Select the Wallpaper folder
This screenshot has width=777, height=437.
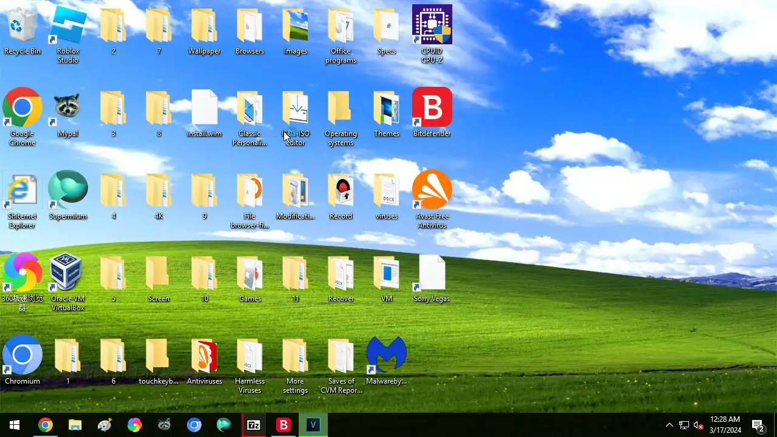pyautogui.click(x=205, y=30)
